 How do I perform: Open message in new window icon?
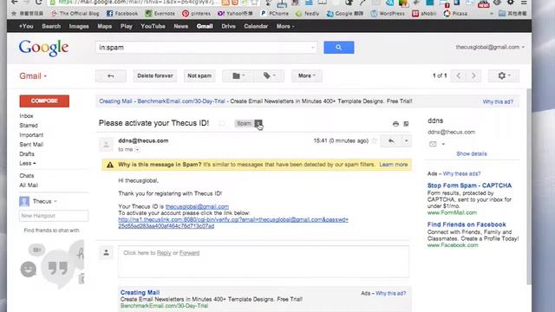[407, 123]
